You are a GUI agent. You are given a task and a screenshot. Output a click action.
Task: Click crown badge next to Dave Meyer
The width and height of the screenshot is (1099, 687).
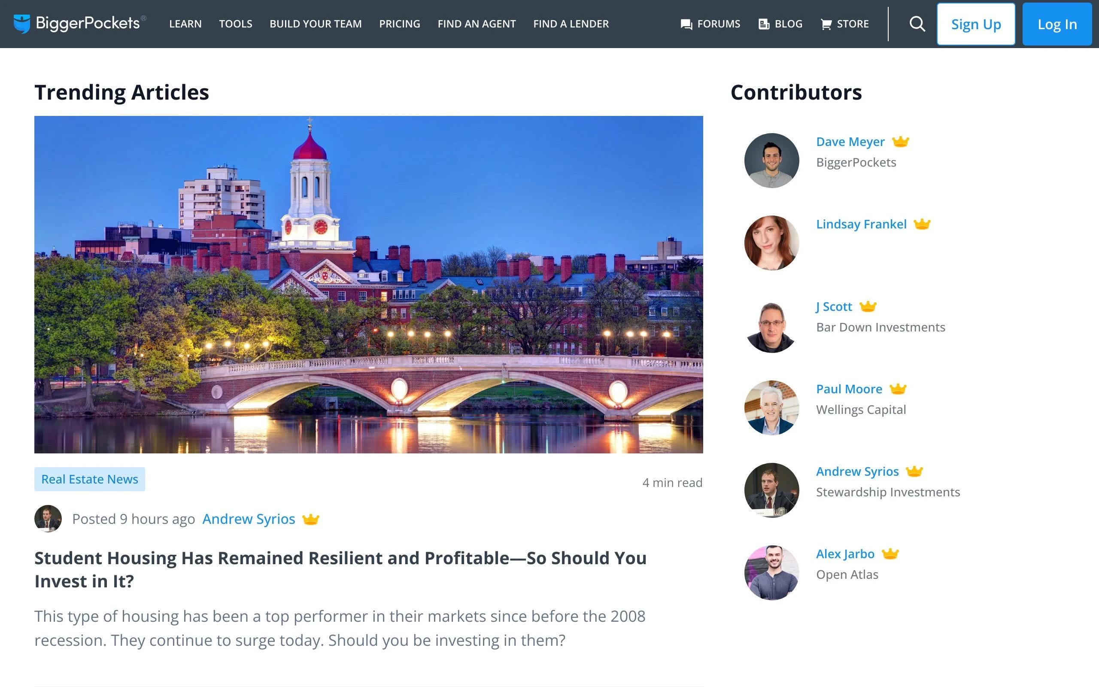tap(900, 142)
